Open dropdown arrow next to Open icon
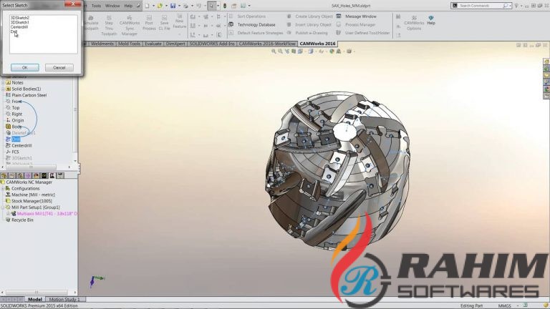550x309 pixels. coord(166,6)
